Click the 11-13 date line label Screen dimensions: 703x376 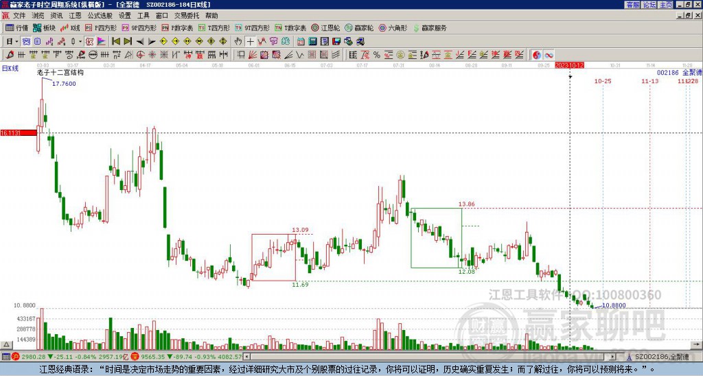pos(649,81)
